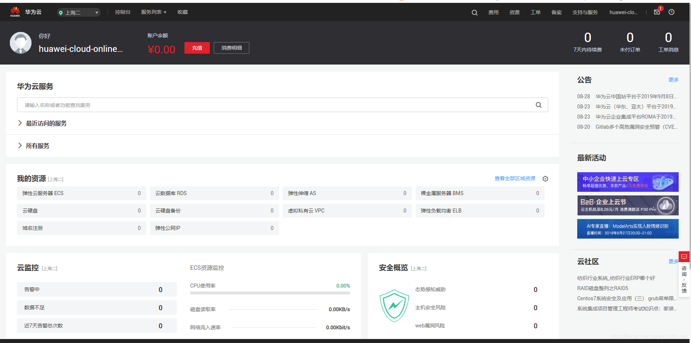Open 弹性公网IP resource
Viewport: 691px width, 343px height.
click(x=214, y=228)
